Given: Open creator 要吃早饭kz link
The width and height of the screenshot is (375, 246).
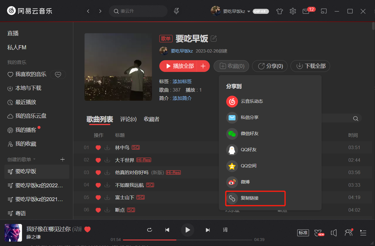Looking at the screenshot, I should click(182, 51).
